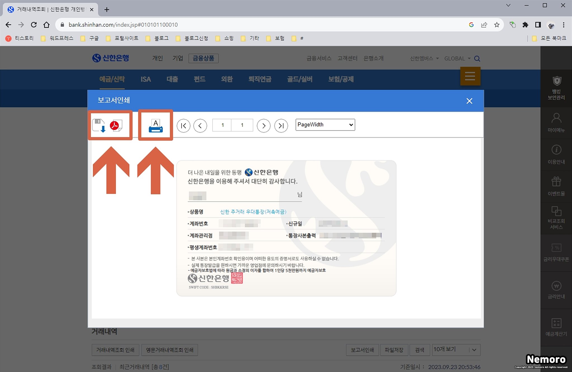Go to first page of report
This screenshot has width=572, height=372.
coord(183,126)
